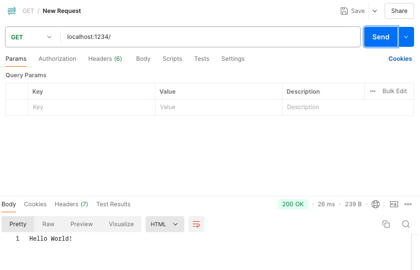Click the network globe icon

376,204
